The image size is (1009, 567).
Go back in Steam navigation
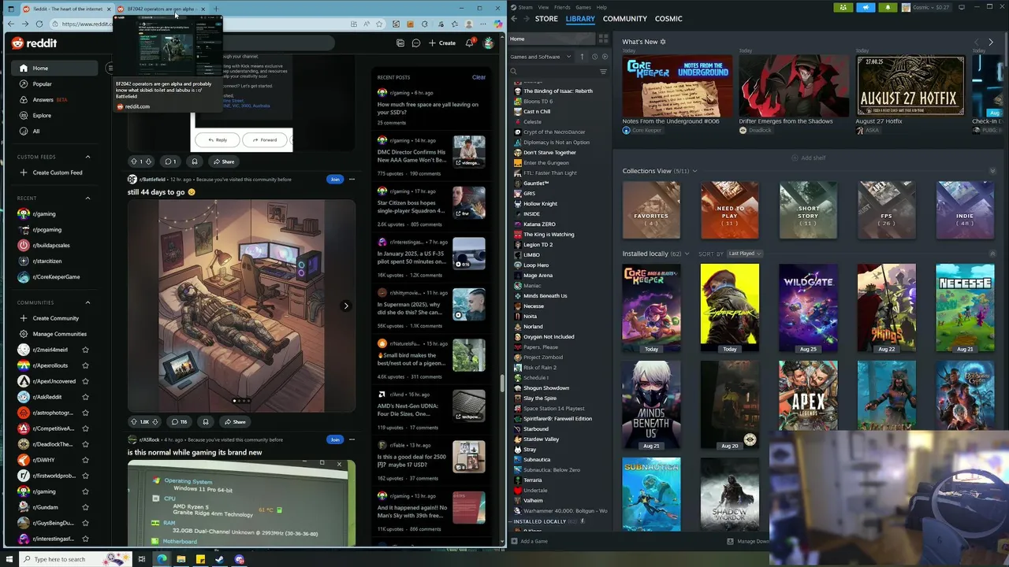click(513, 19)
